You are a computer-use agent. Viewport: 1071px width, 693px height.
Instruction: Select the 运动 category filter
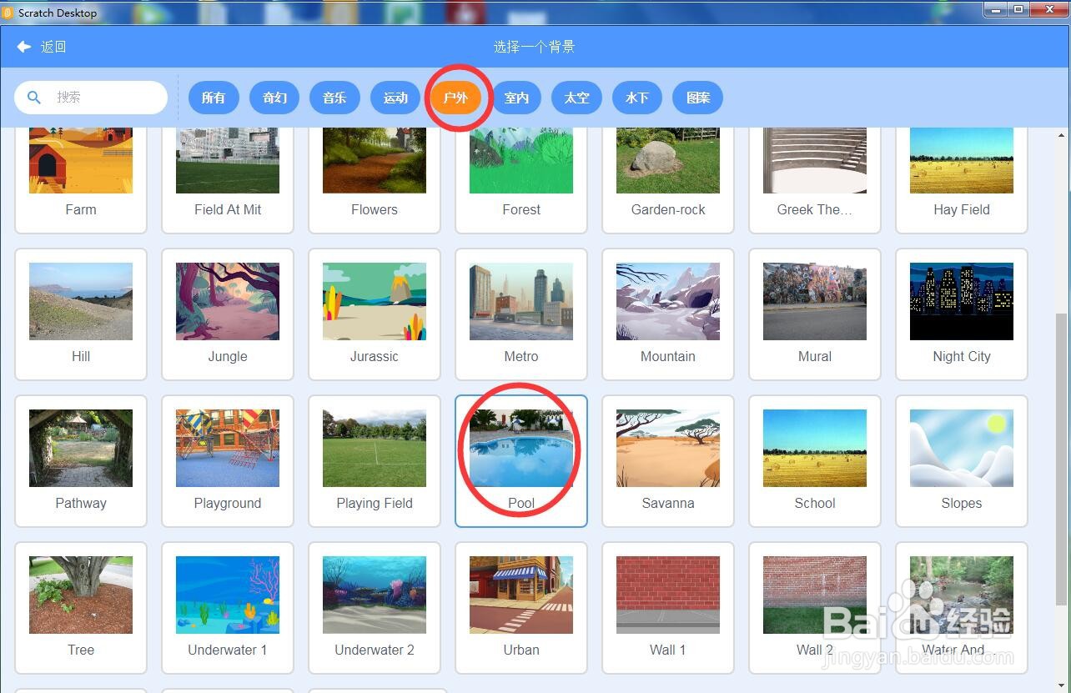point(395,98)
